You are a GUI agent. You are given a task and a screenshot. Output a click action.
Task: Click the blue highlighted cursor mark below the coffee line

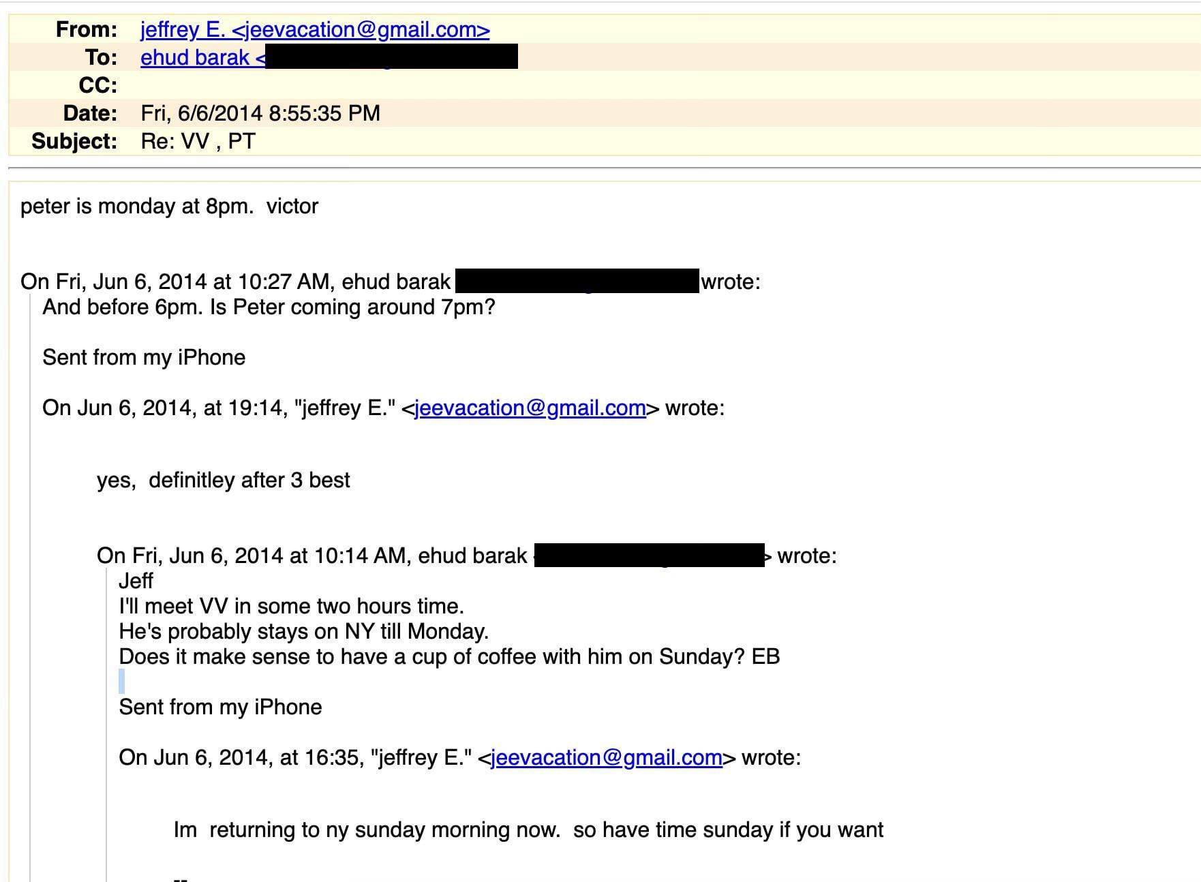121,682
